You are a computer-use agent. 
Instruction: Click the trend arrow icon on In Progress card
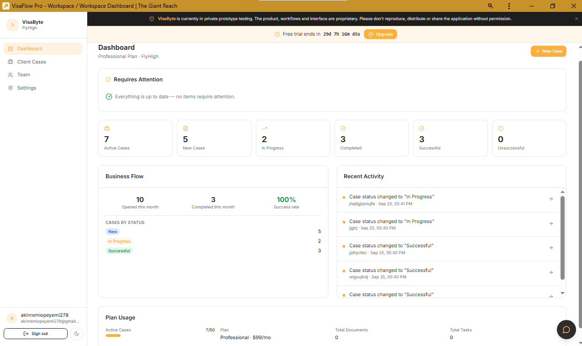[265, 128]
